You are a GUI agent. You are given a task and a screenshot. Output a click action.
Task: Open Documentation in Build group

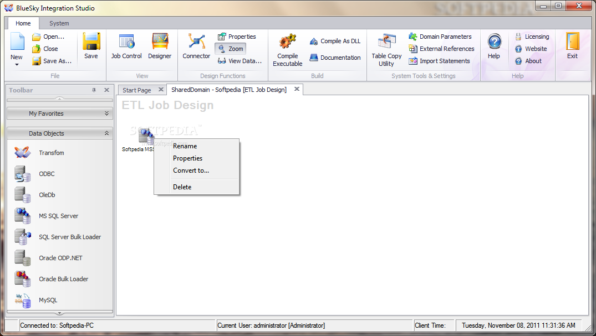coord(335,58)
